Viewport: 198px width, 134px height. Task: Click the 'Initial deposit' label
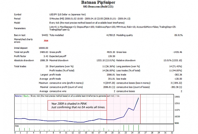point(21,48)
